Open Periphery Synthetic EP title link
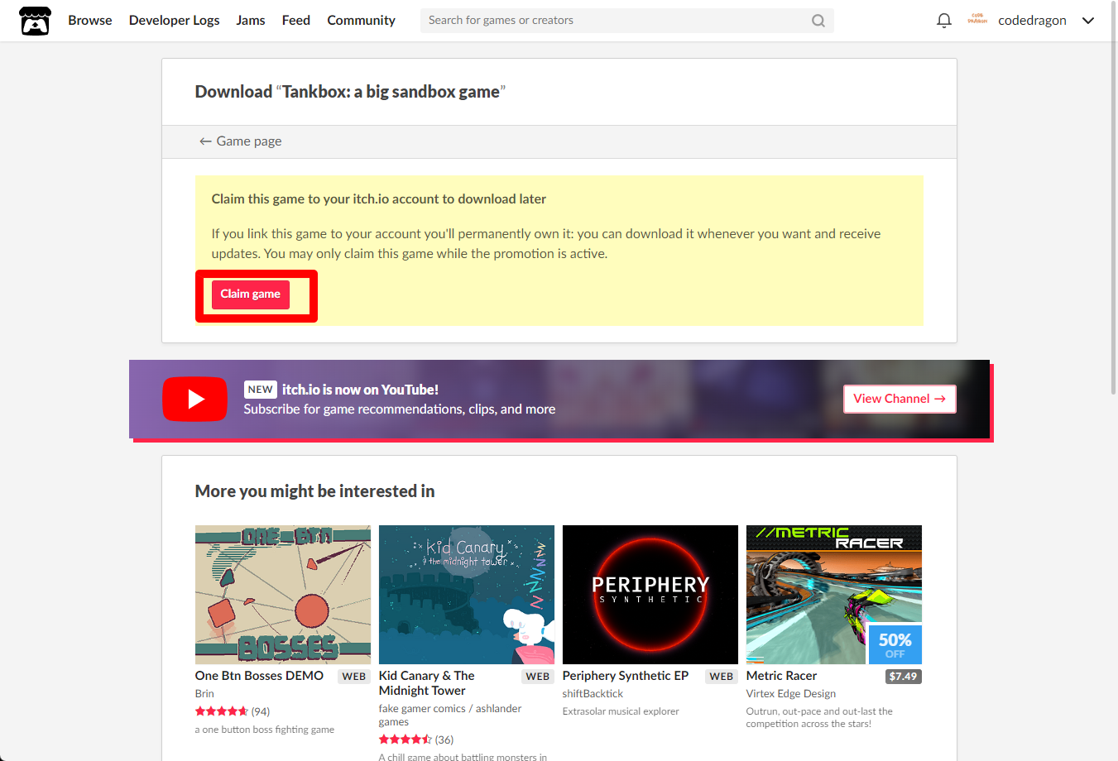This screenshot has width=1118, height=761. (x=626, y=676)
